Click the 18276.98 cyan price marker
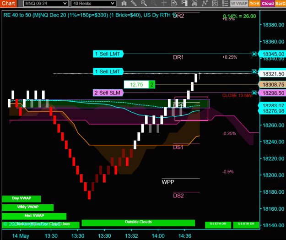Image resolution: width=286 pixels, height=240 pixels. [272, 111]
